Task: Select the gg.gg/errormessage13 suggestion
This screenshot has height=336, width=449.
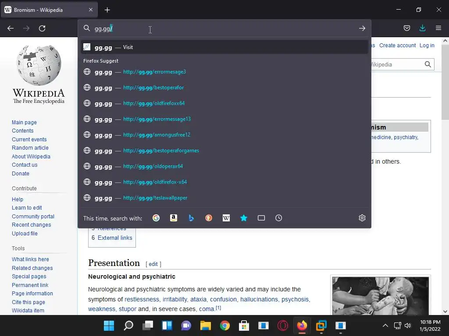Action: [x=224, y=119]
